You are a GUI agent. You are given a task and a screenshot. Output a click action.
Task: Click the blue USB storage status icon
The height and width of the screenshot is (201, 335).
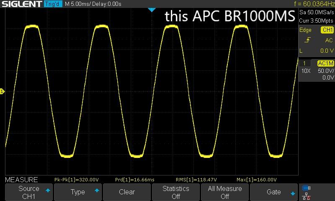pyautogui.click(x=306, y=188)
